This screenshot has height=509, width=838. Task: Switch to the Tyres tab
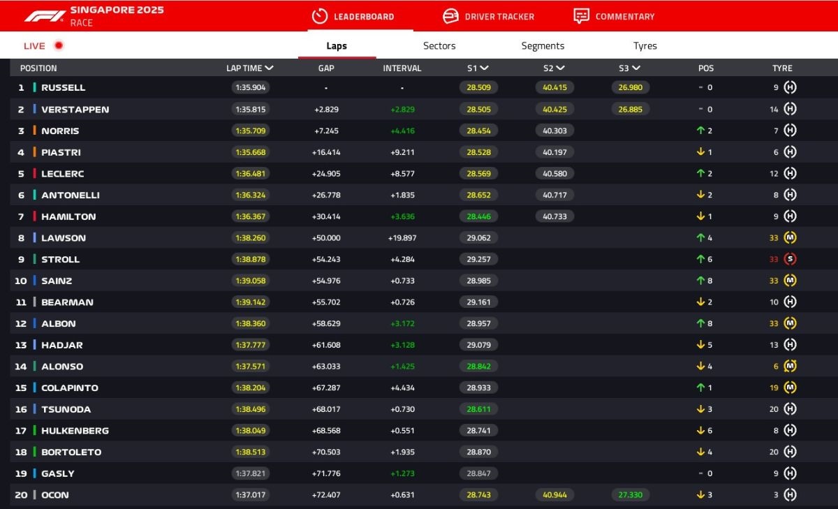[x=645, y=46]
